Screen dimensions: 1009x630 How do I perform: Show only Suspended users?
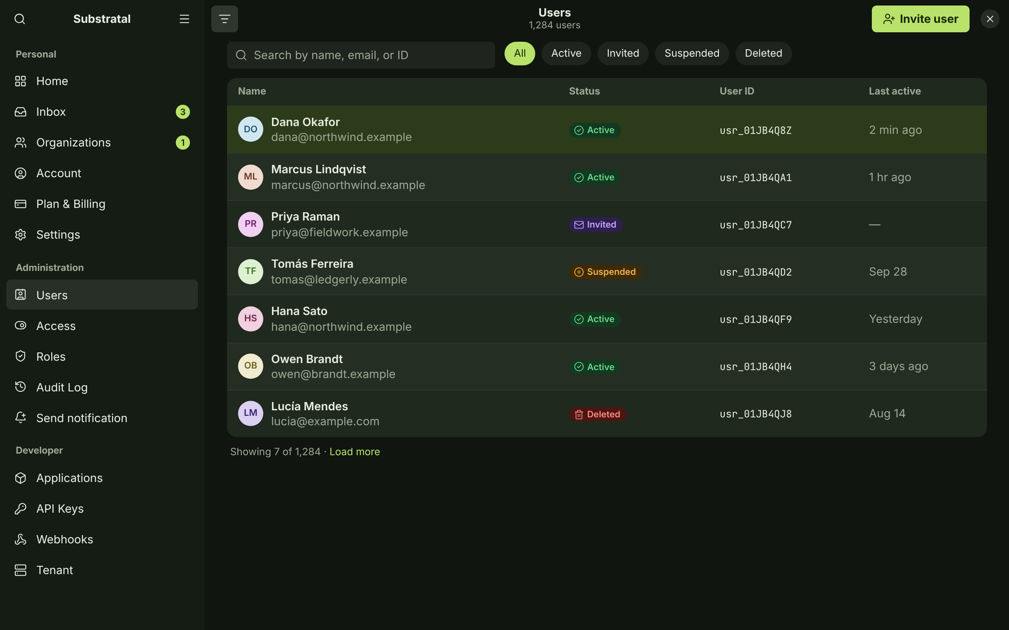tap(692, 53)
